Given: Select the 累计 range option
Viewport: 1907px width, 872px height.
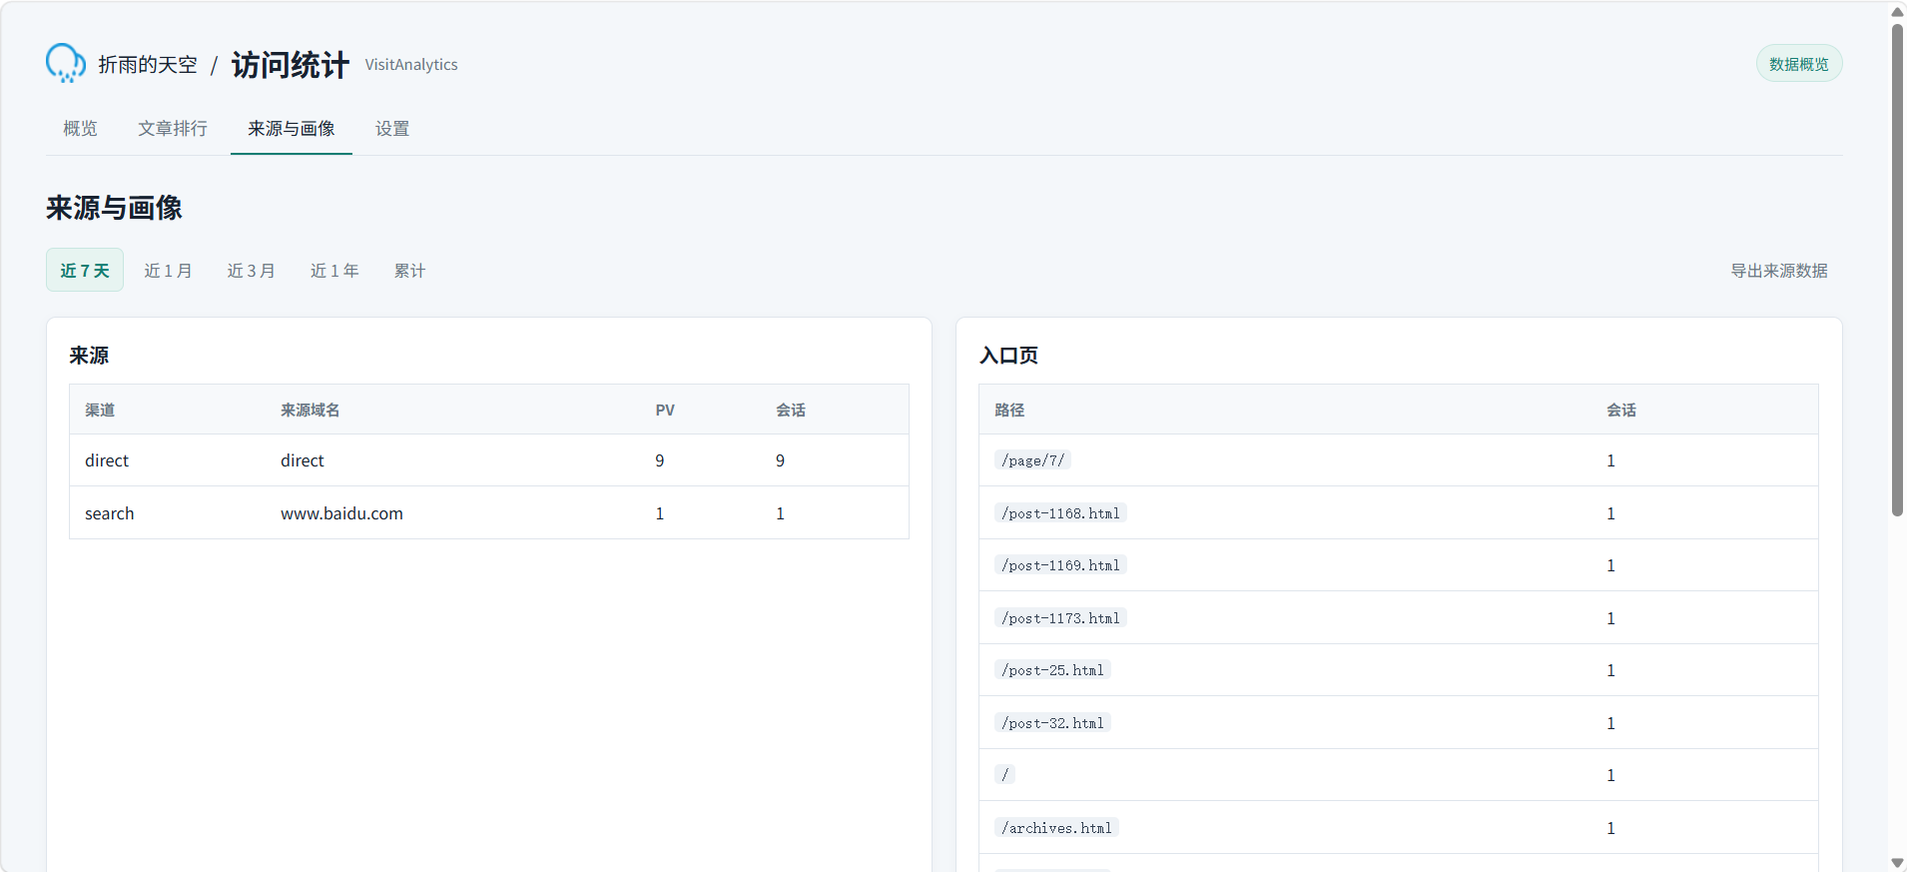Looking at the screenshot, I should click(409, 271).
